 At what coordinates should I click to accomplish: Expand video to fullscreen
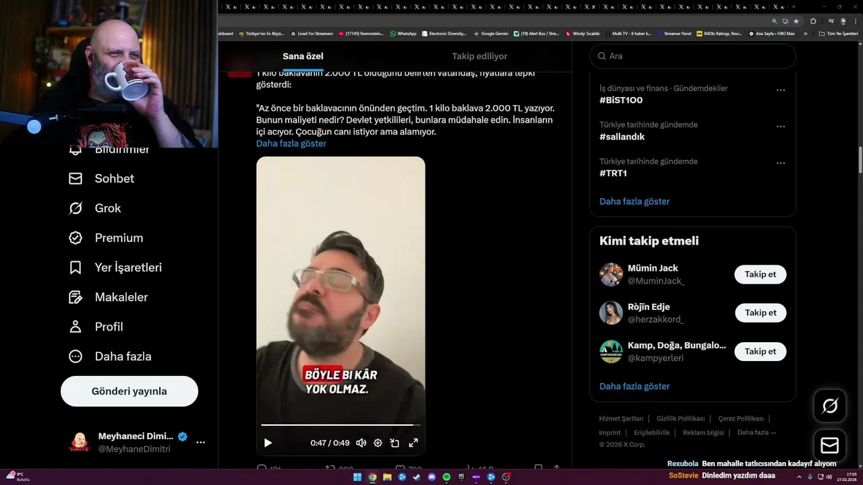click(x=413, y=443)
